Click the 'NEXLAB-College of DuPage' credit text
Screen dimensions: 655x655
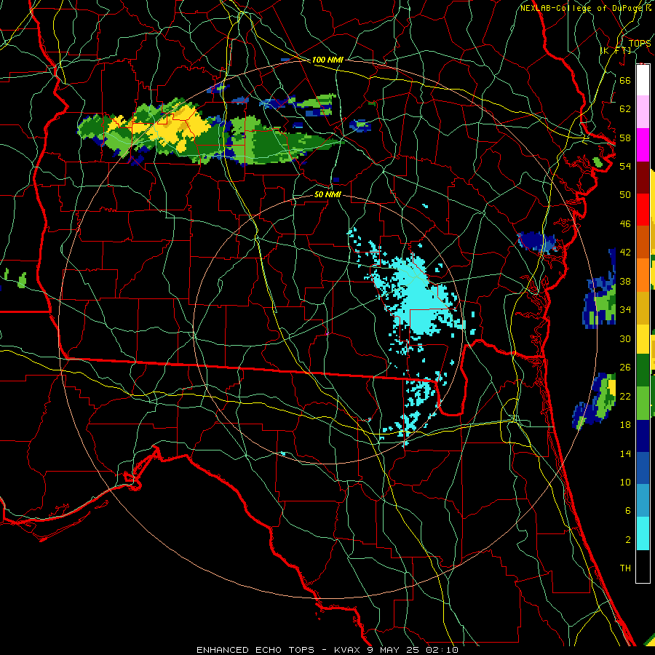tap(583, 8)
